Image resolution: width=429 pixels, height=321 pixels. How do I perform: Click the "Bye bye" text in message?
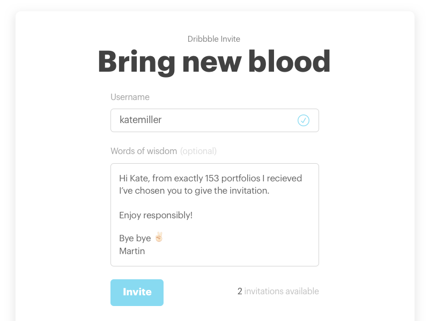tap(135, 238)
